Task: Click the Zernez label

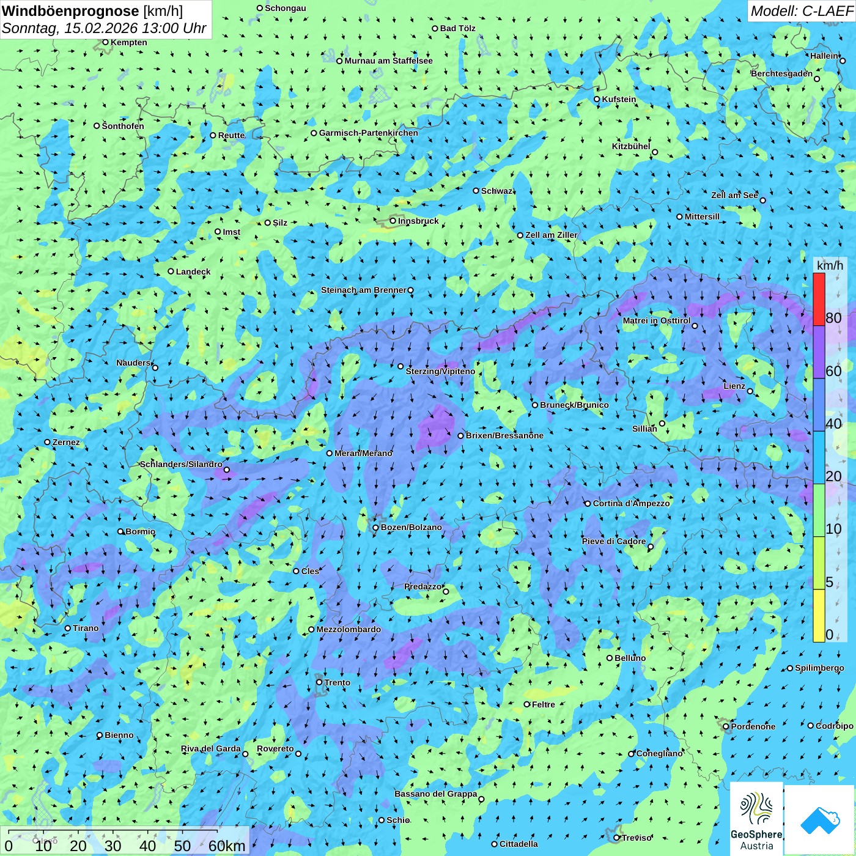Action: (x=66, y=442)
